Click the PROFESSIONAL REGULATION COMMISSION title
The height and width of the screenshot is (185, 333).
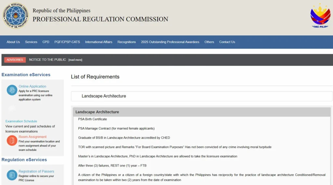[100, 19]
